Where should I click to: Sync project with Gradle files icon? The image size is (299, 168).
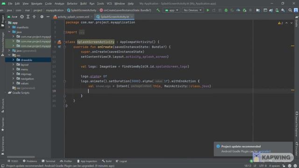[271, 10]
